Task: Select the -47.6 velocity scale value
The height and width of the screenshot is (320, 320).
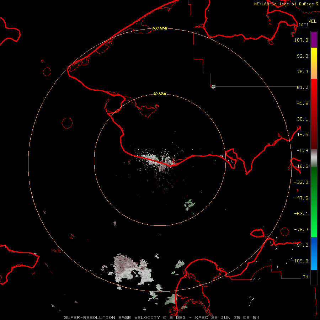Action: coord(301,198)
